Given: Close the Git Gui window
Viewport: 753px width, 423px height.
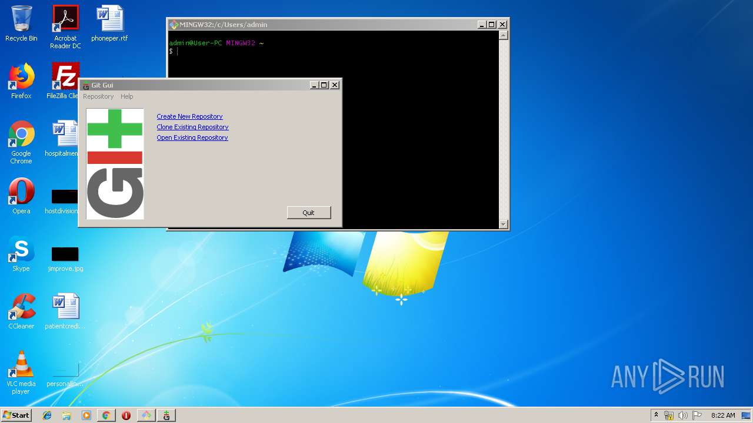Looking at the screenshot, I should click(x=335, y=85).
